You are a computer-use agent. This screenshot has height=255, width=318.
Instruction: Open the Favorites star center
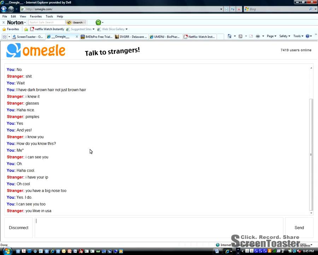pos(11,29)
